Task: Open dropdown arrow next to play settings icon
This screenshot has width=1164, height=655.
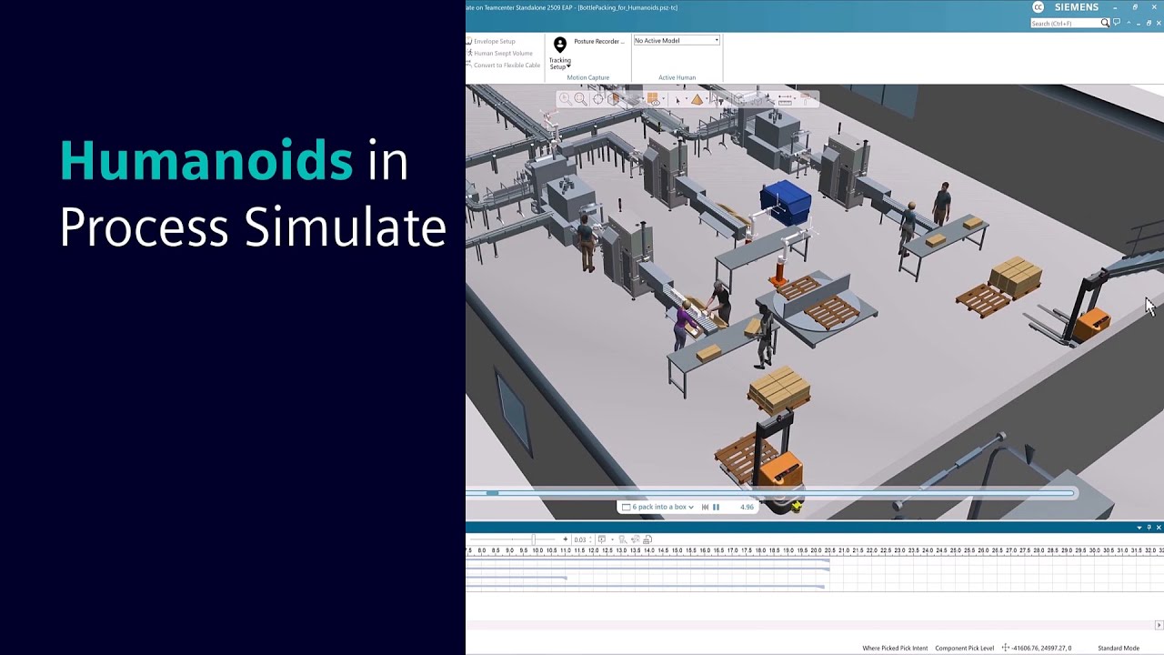Action: pyautogui.click(x=612, y=539)
